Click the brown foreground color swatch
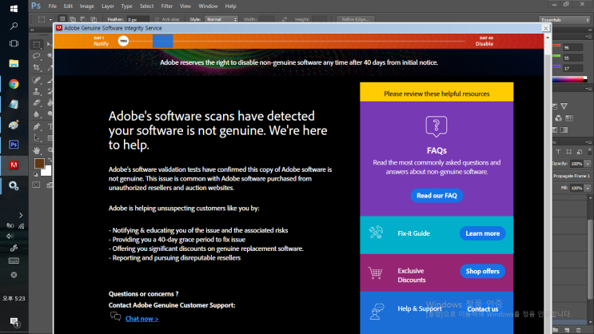594x334 pixels. point(39,163)
